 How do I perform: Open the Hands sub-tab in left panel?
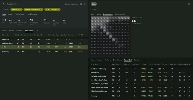point(4,31)
